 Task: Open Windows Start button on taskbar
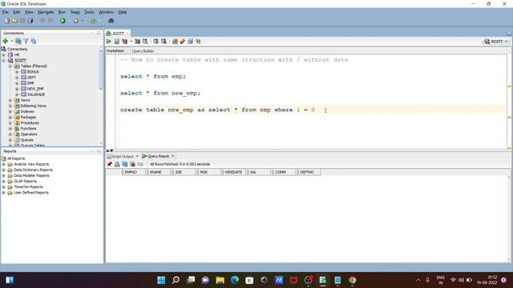[x=161, y=280]
